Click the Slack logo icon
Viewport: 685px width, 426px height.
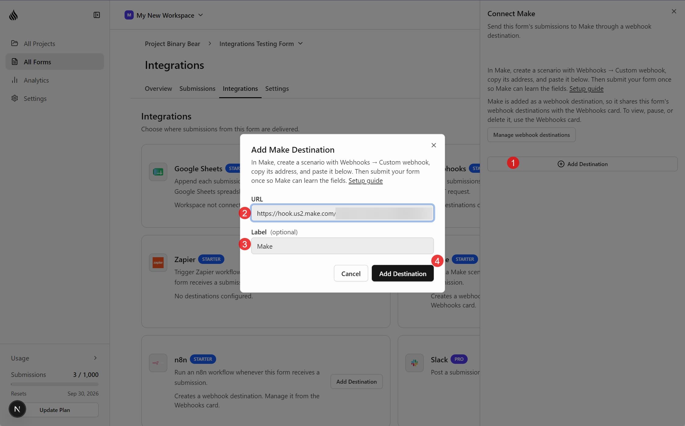(414, 363)
